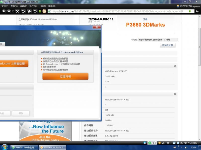The image size is (201, 150).
Task: Click the network accelerator globe status icon
Action: [145, 143]
